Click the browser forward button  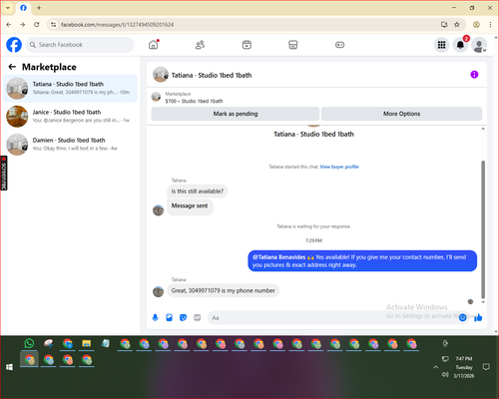tap(23, 25)
